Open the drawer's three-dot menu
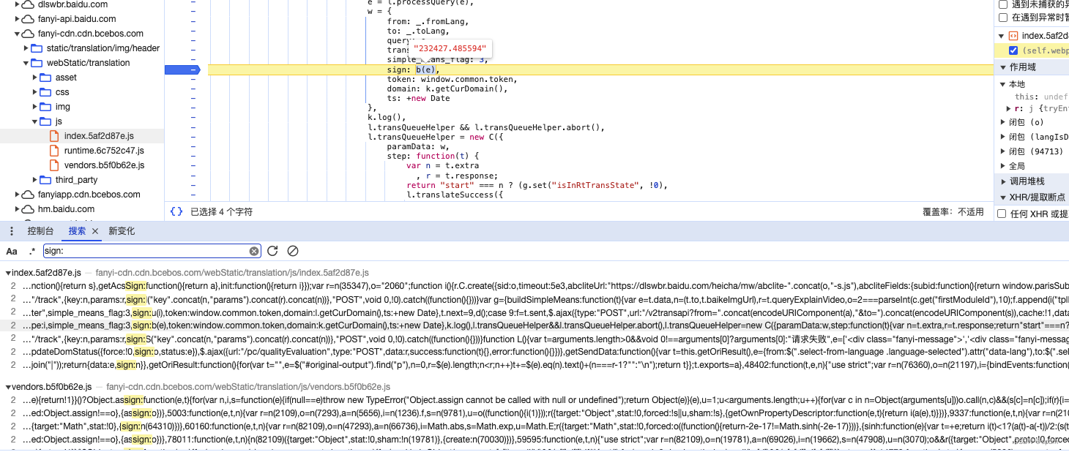 (12, 231)
